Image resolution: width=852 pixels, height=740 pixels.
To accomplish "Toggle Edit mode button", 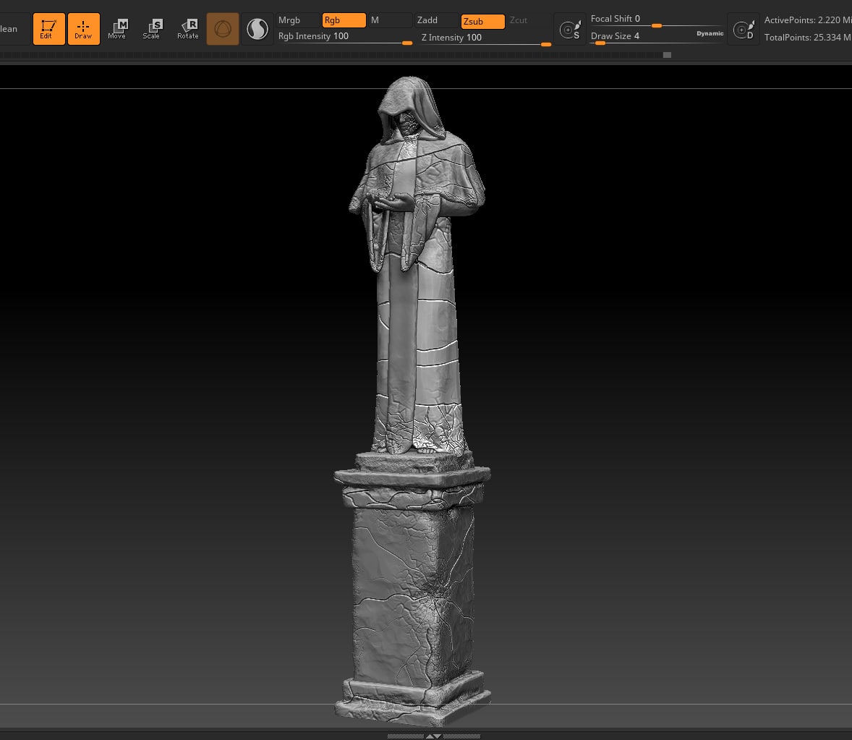I will coord(48,29).
